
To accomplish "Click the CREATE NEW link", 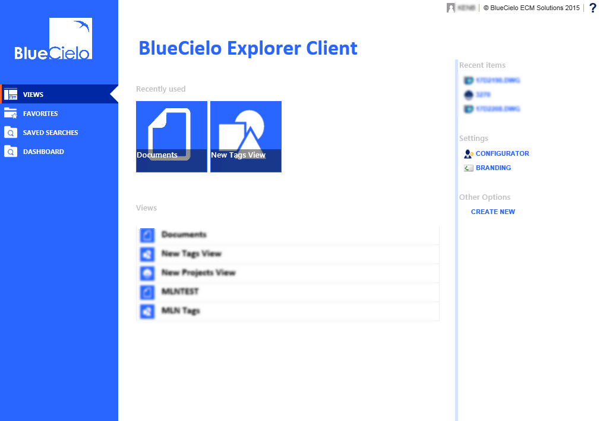I will (493, 212).
